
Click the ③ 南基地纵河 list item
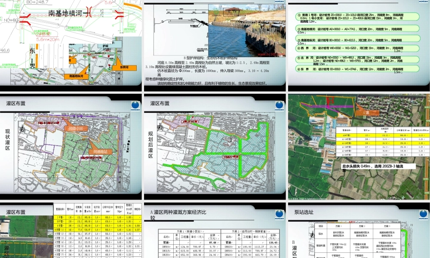[357, 40]
